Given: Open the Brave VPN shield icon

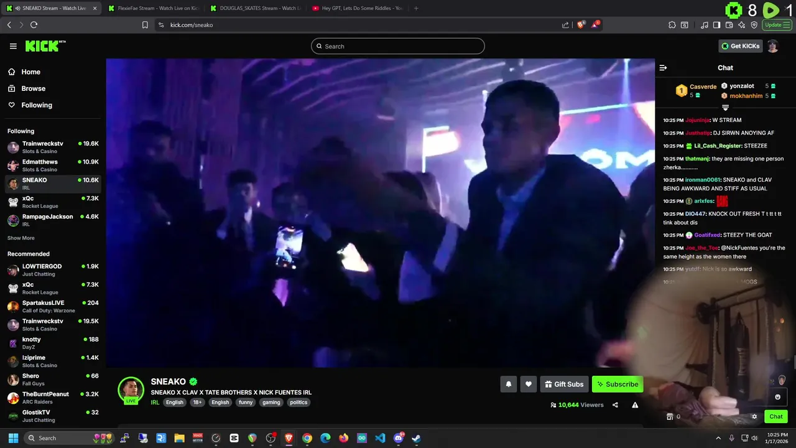Looking at the screenshot, I should (x=754, y=25).
